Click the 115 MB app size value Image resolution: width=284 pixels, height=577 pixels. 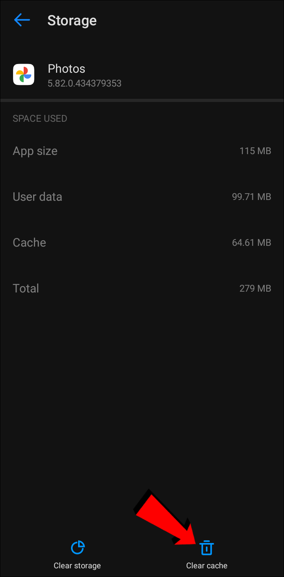(x=255, y=151)
